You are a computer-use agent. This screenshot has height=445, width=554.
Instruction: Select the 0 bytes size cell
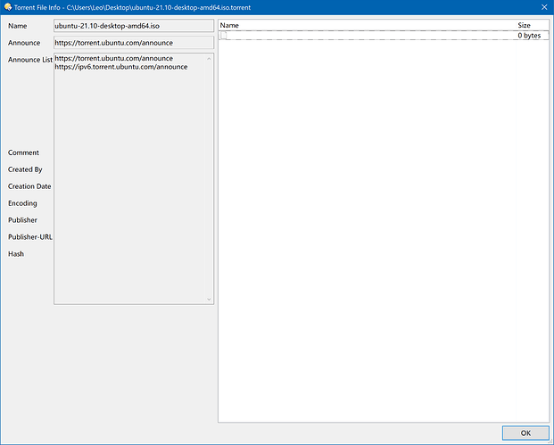[x=529, y=36]
